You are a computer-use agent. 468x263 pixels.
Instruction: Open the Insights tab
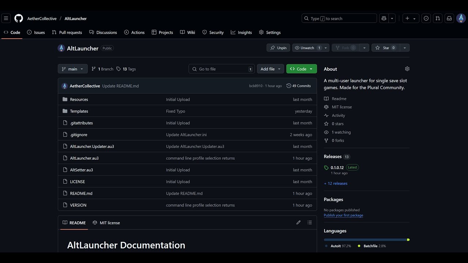(241, 33)
